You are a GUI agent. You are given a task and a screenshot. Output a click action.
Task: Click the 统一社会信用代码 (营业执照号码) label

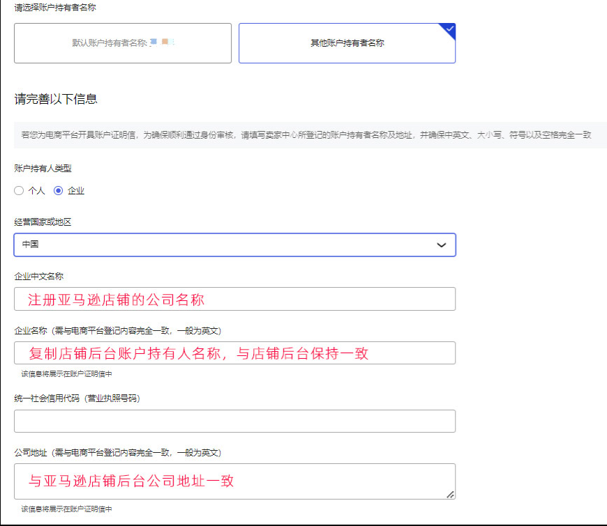(77, 399)
